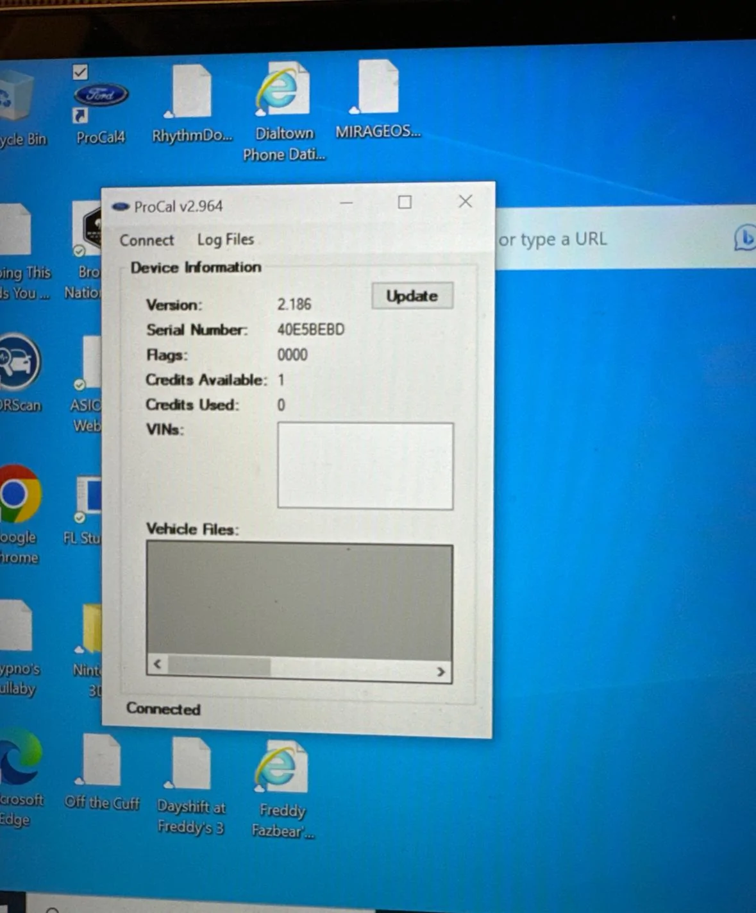
Task: Toggle the selection checkbox above the ProCal4 icon
Action: pos(80,72)
